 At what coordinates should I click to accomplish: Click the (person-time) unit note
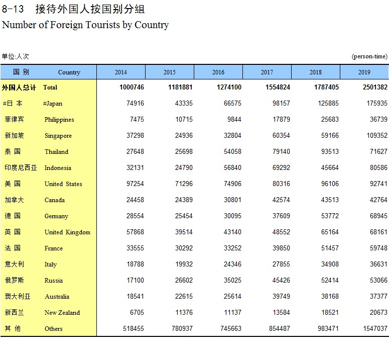[x=369, y=56]
